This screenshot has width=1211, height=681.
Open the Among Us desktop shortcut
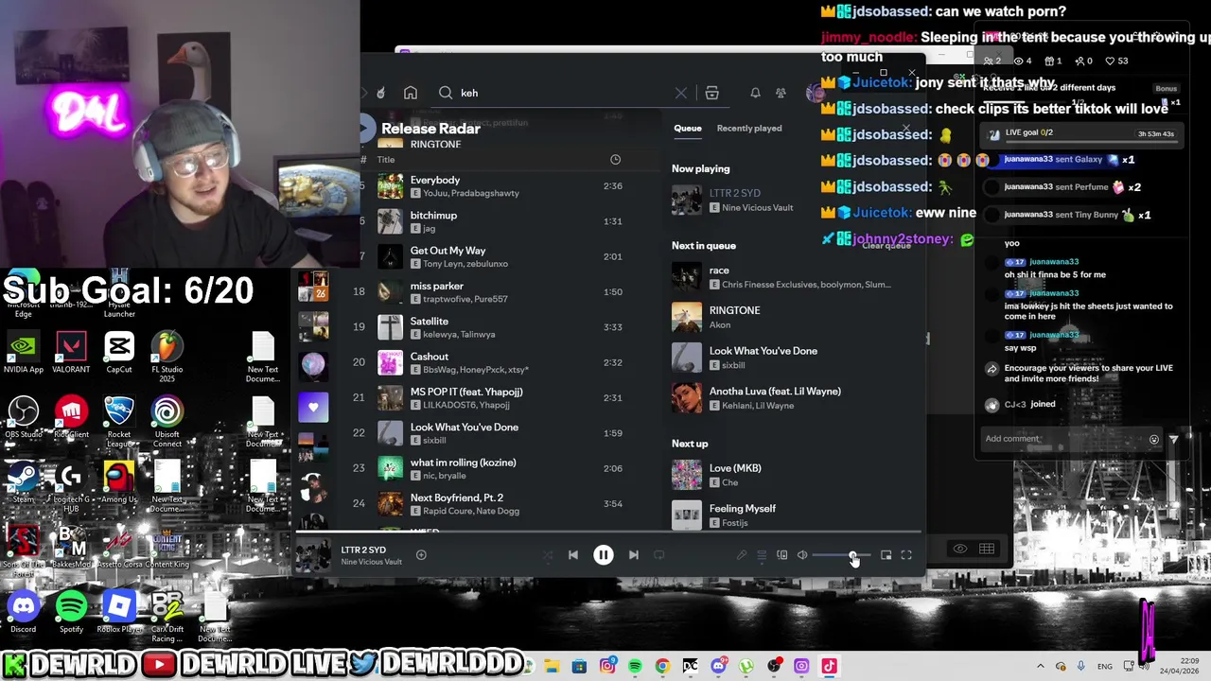(119, 480)
